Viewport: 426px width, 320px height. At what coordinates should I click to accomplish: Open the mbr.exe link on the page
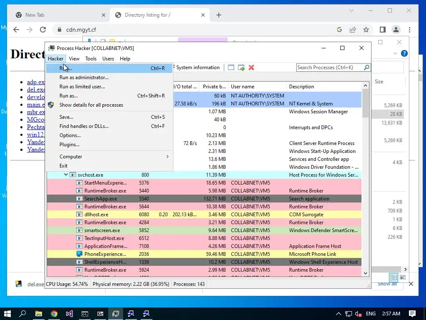36,112
